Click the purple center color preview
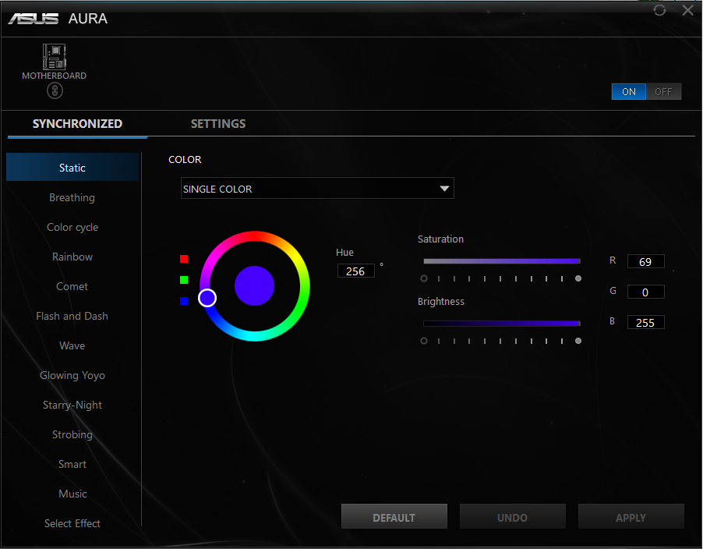This screenshot has height=549, width=703. point(254,285)
